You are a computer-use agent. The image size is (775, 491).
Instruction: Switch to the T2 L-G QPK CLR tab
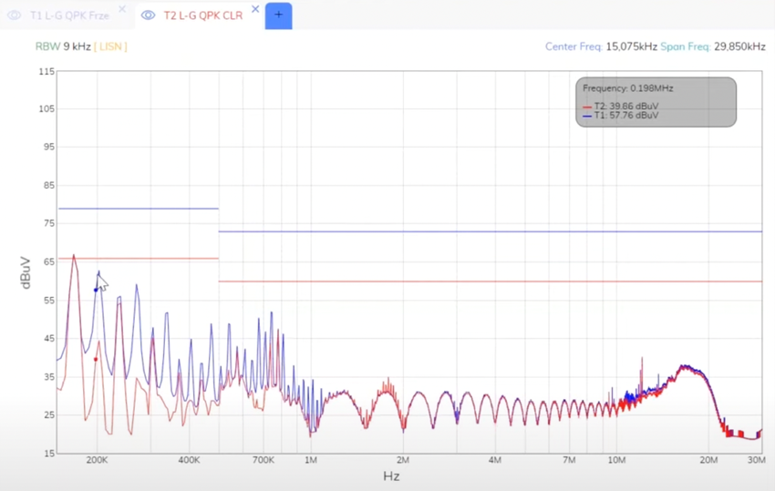click(203, 15)
